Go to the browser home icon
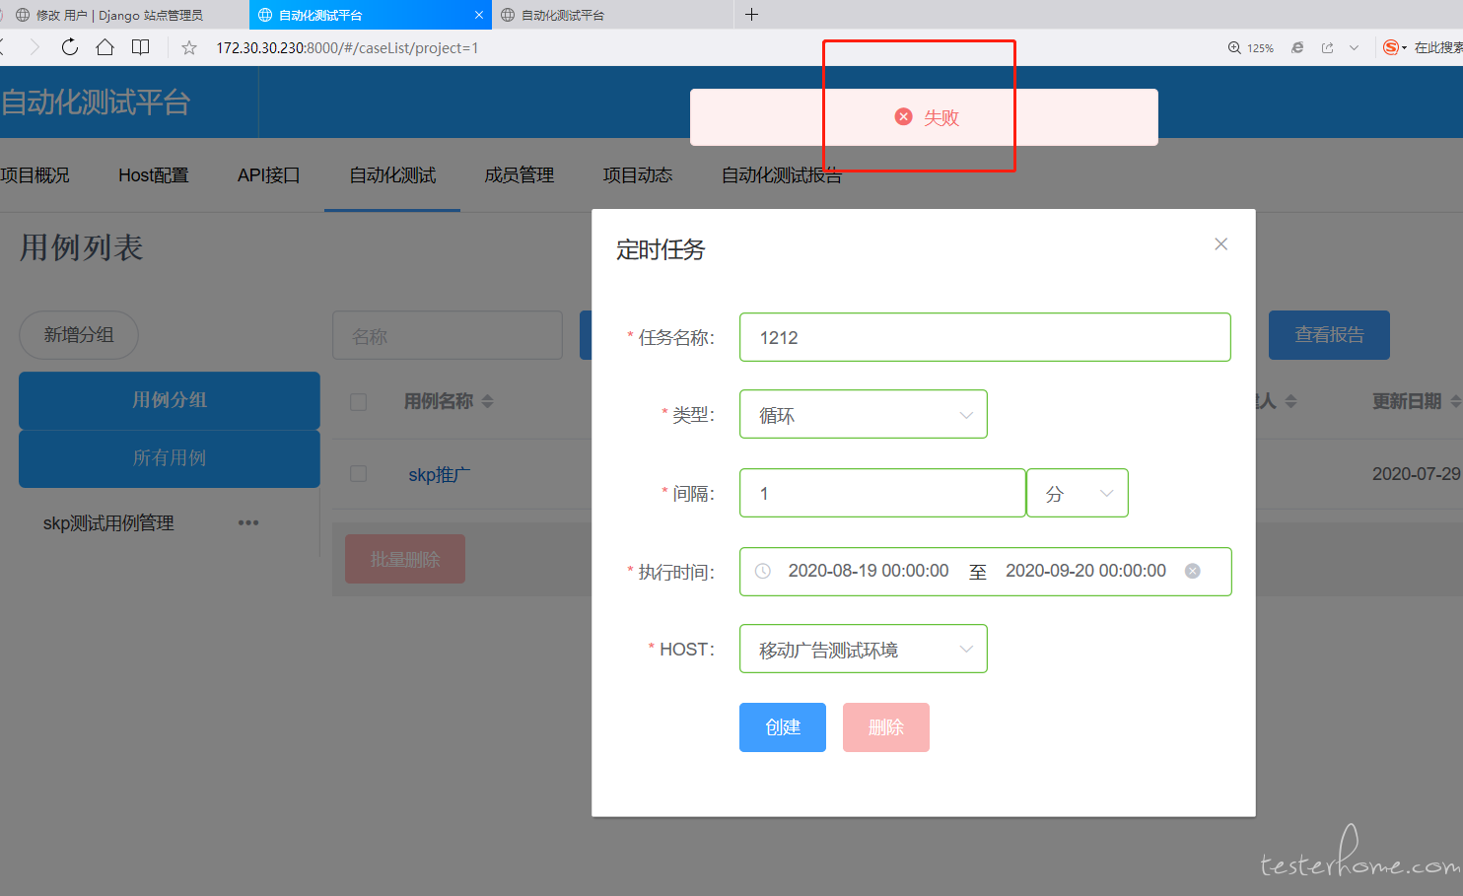The height and width of the screenshot is (896, 1463). (x=104, y=47)
